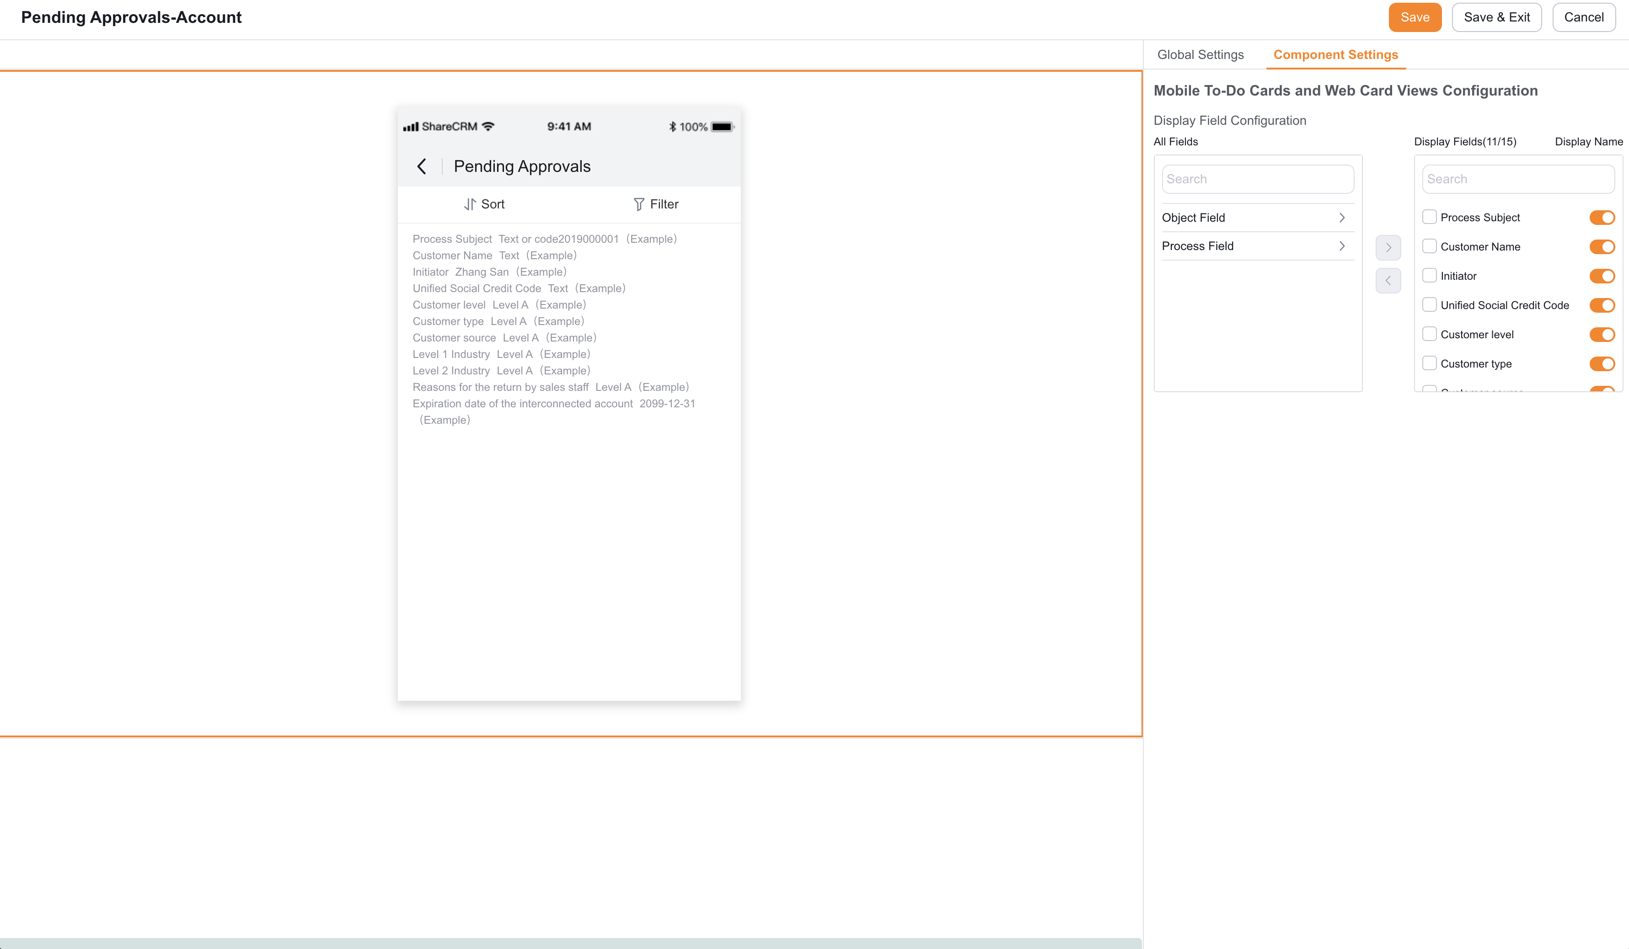Screen dimensions: 1629x949
Task: Check the Process Subject checkbox
Action: [1429, 217]
